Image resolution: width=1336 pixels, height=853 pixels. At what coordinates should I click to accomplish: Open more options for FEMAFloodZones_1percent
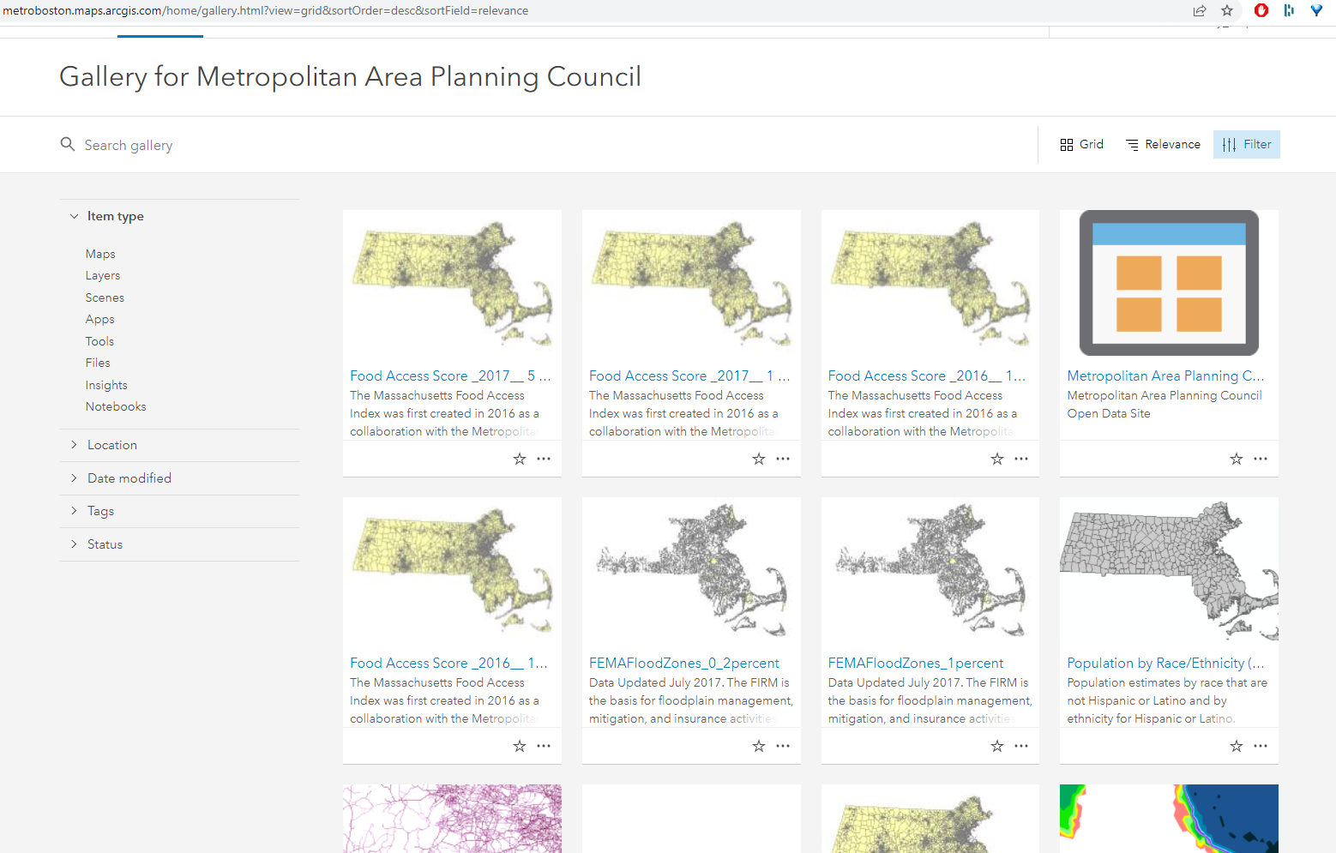coord(1021,746)
